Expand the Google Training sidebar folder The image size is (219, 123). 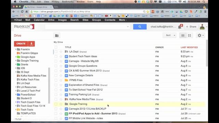coord(16,61)
